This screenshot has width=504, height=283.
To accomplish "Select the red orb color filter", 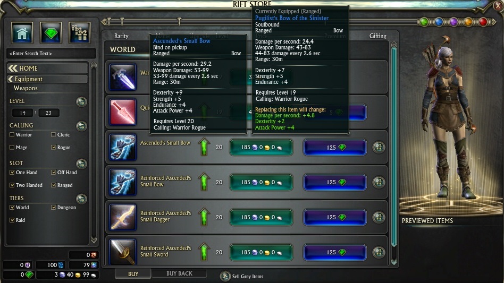I will (x=483, y=22).
